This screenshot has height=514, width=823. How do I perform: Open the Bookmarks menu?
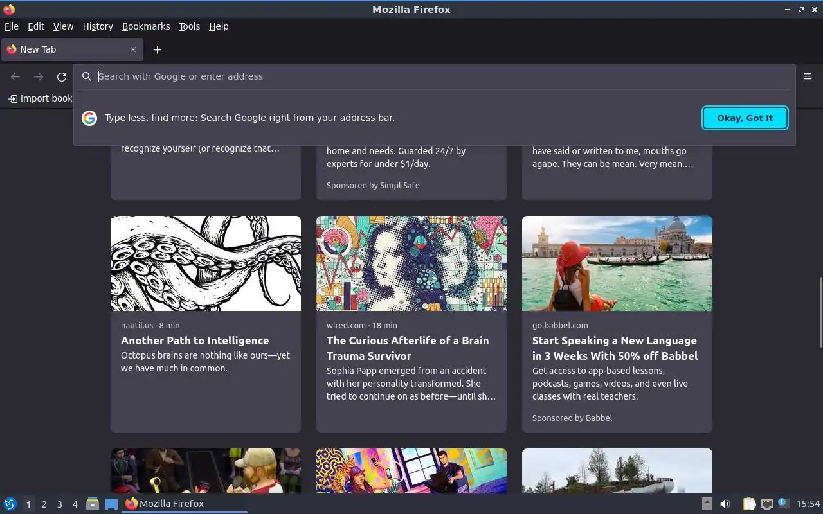coord(146,26)
